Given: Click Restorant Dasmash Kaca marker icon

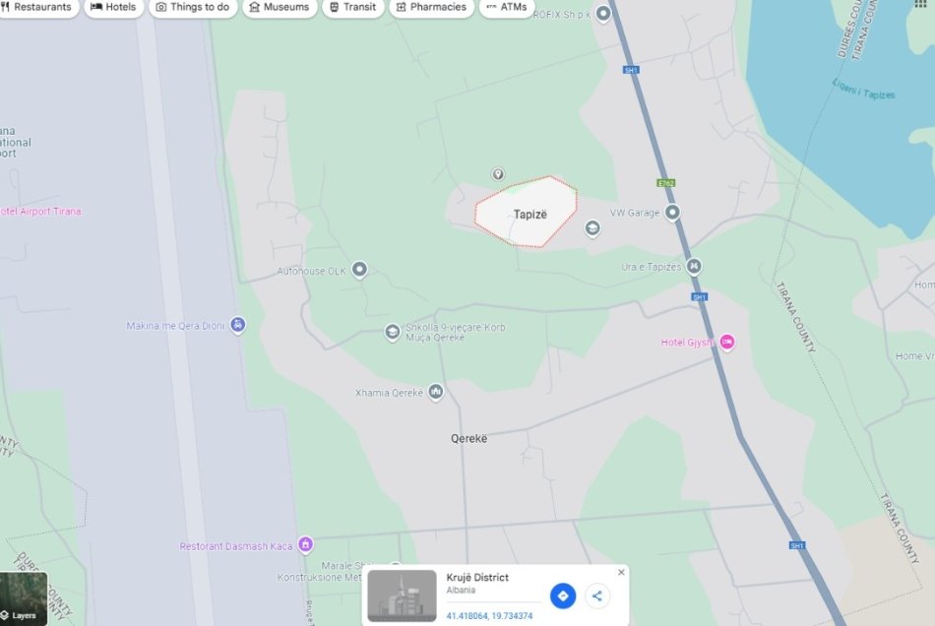Looking at the screenshot, I should tap(305, 545).
